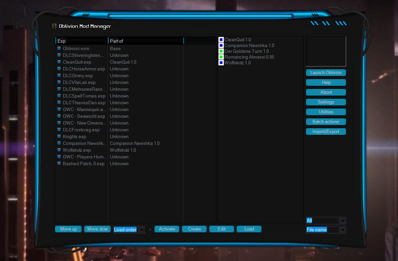398x261 pixels.
Task: Click the striped decoration icon at top right
Action: tap(328, 23)
